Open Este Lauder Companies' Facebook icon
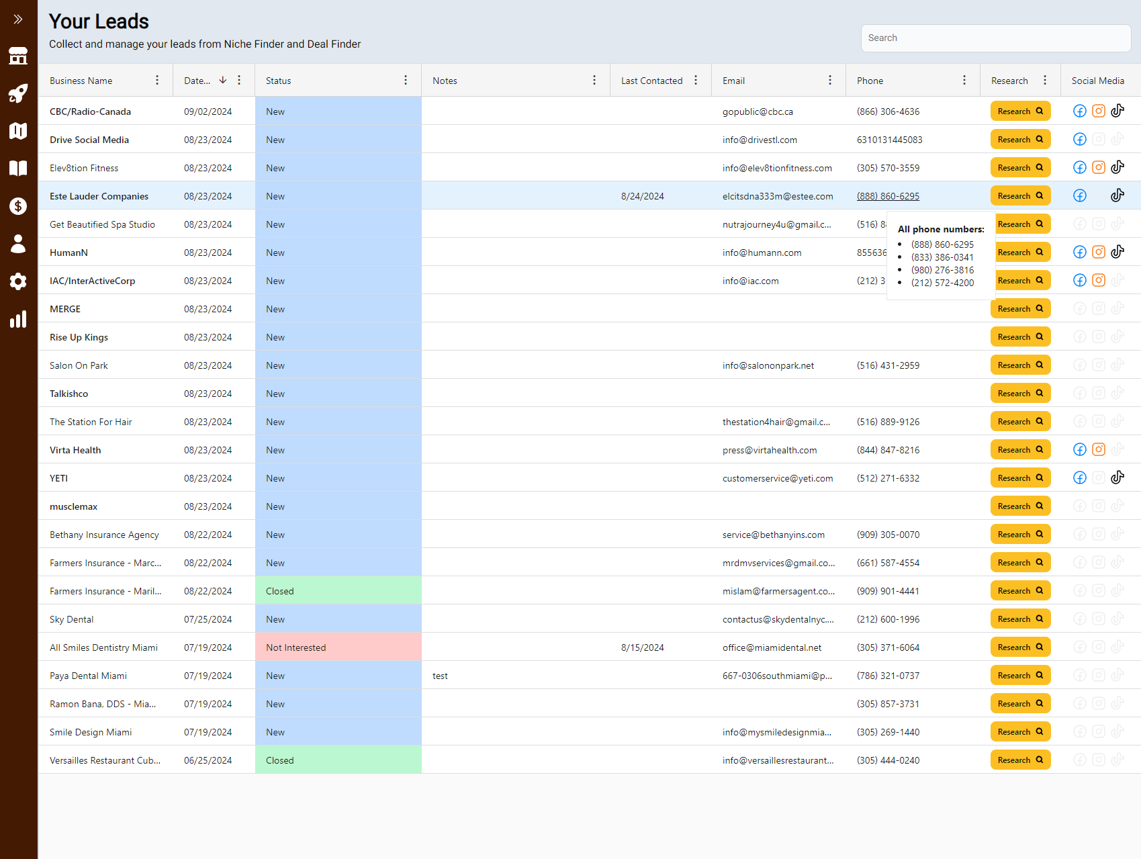 [1080, 195]
